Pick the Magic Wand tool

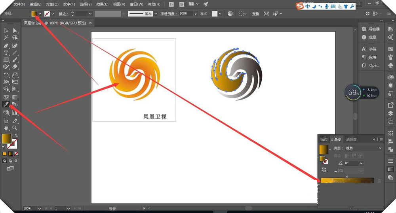point(6,38)
